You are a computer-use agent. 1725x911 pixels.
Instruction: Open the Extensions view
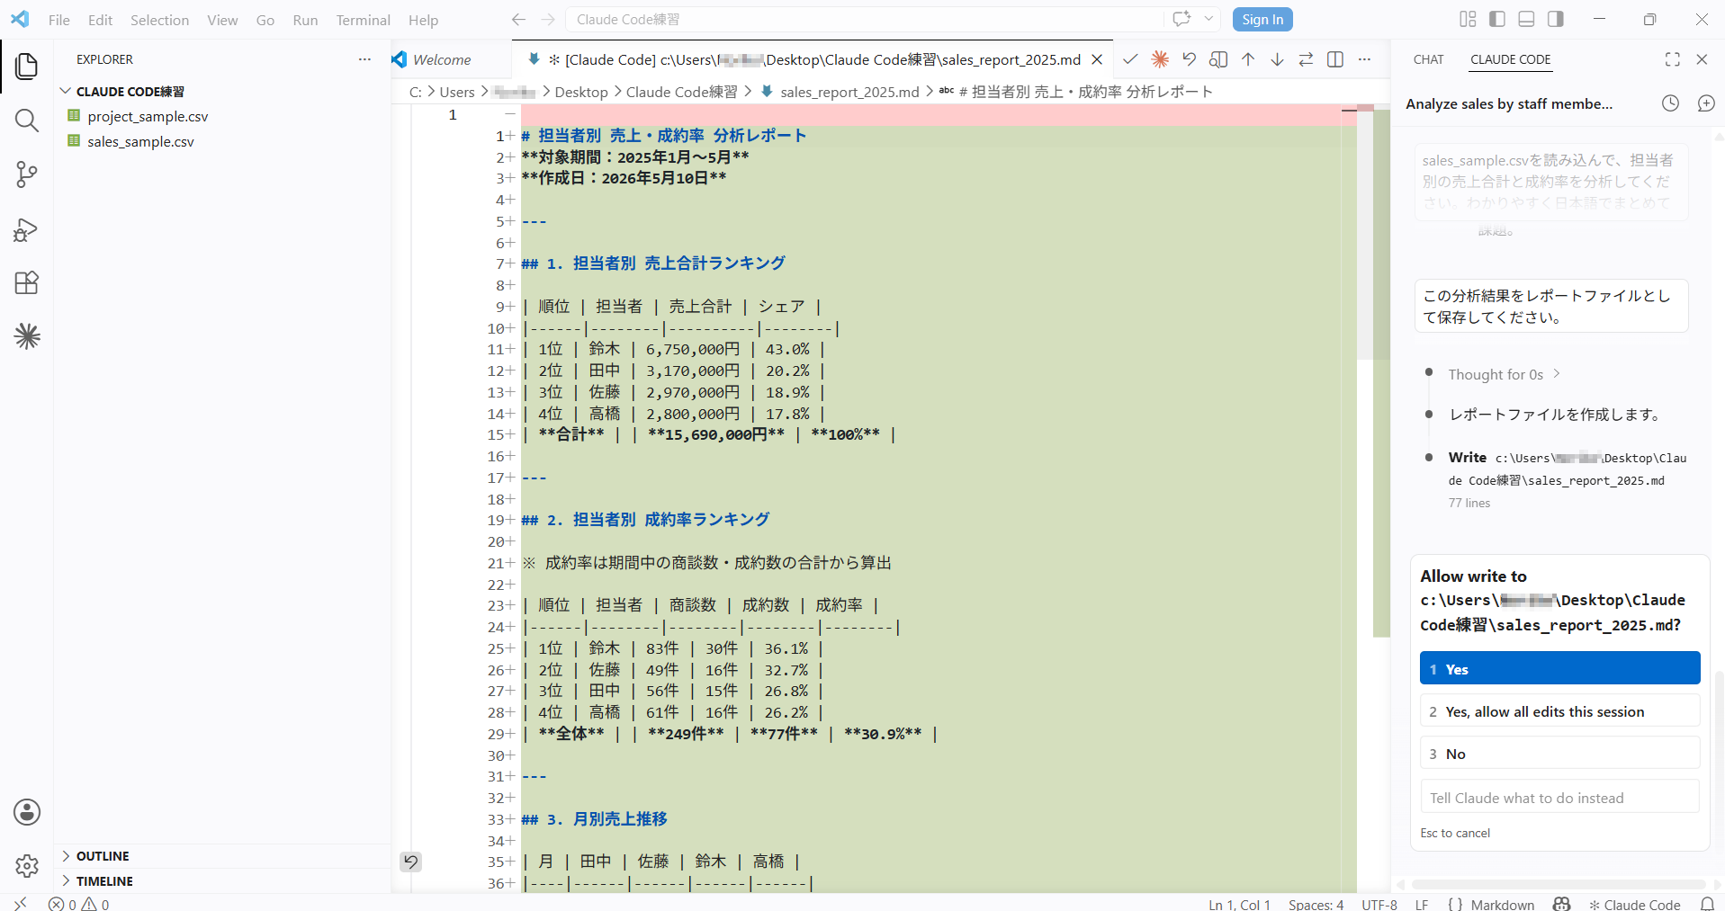coord(27,283)
